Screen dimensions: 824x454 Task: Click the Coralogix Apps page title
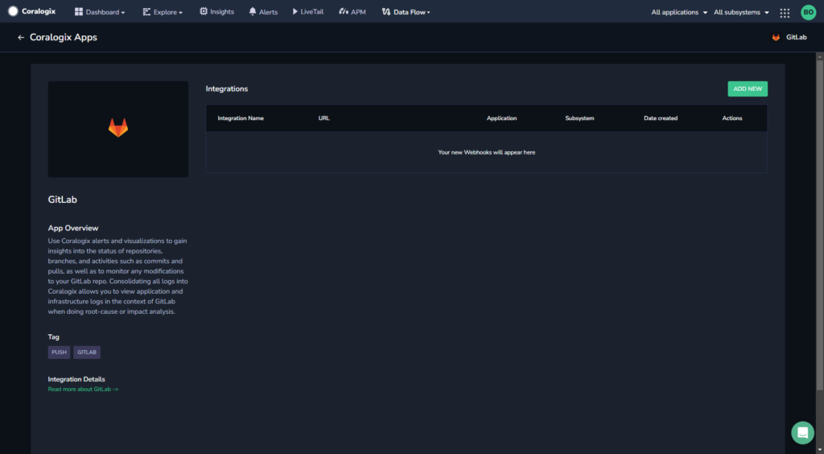click(63, 37)
